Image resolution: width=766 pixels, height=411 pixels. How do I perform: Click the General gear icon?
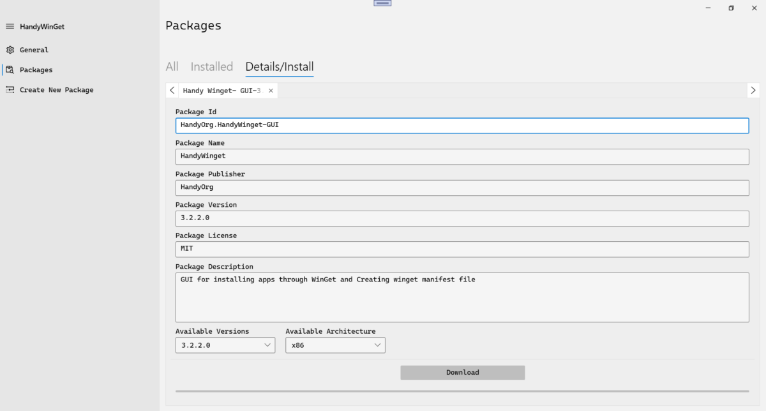[x=10, y=50]
